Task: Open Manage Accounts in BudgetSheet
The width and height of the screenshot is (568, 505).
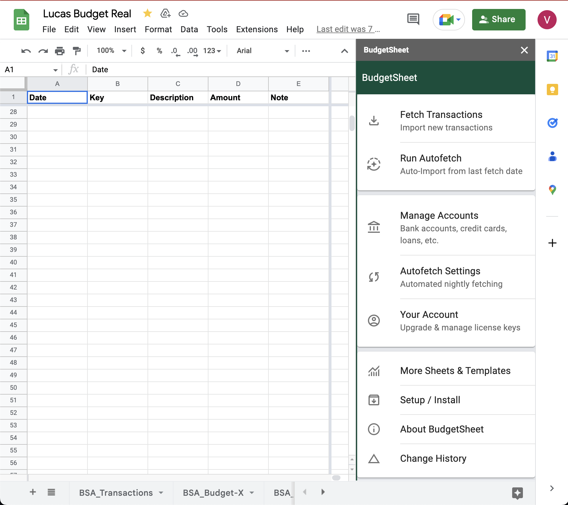Action: 446,227
